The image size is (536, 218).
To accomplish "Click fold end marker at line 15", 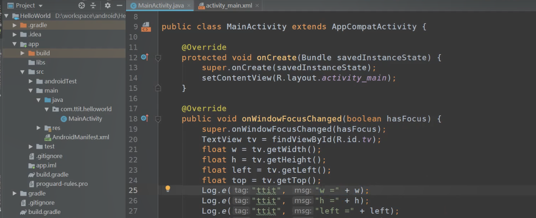I will tap(158, 88).
